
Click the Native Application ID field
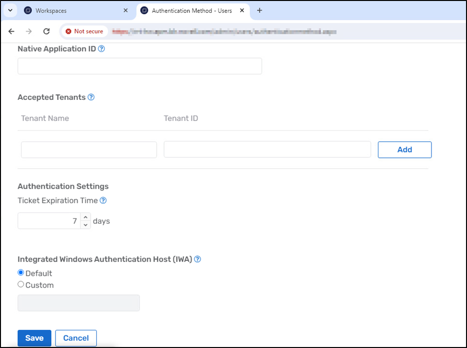[x=140, y=66]
